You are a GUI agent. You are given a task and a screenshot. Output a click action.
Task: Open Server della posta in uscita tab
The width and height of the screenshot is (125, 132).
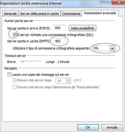tap(39, 13)
